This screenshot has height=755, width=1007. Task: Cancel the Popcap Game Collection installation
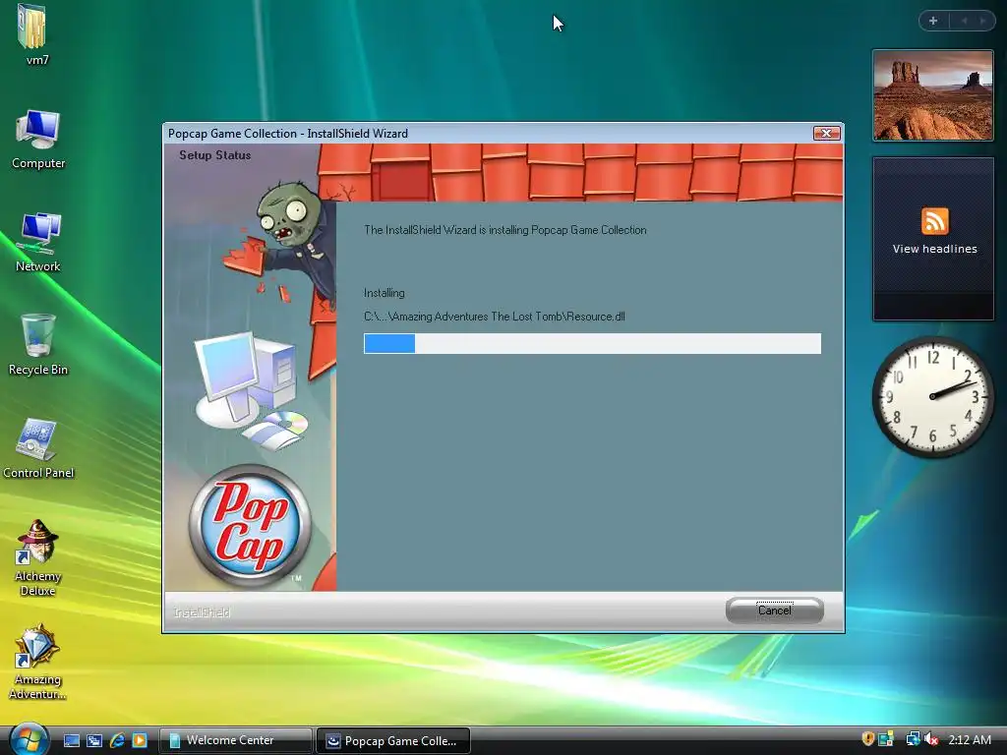(x=775, y=610)
